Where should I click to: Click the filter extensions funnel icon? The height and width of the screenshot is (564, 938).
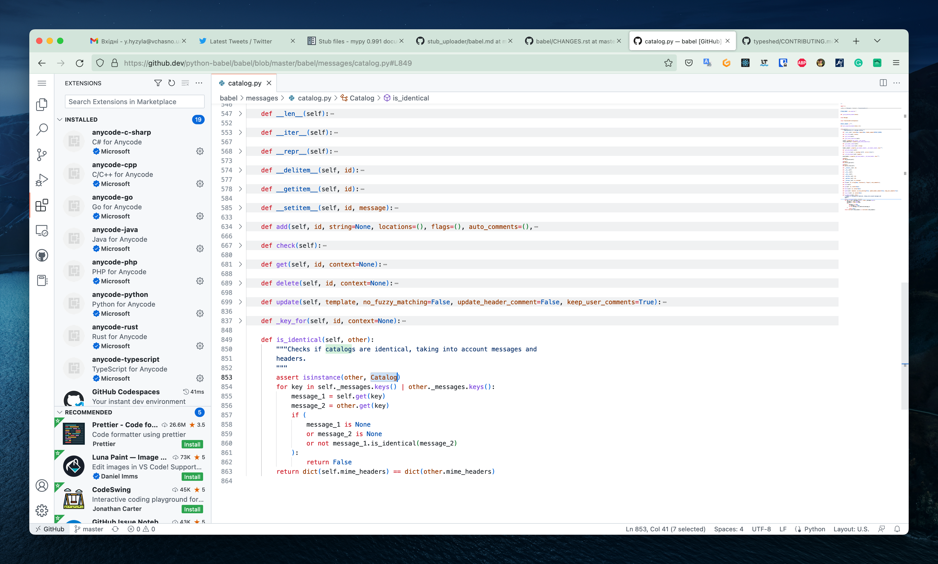tap(158, 83)
